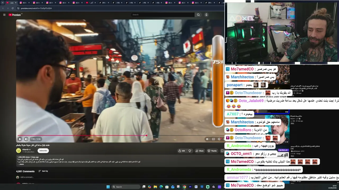339x190 pixels.
Task: Switch to Google Chrome in the taskbar
Action: click(x=185, y=187)
